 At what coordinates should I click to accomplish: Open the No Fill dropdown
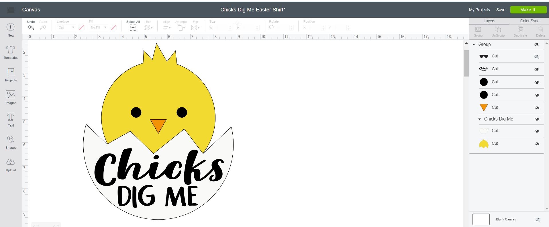pos(98,27)
